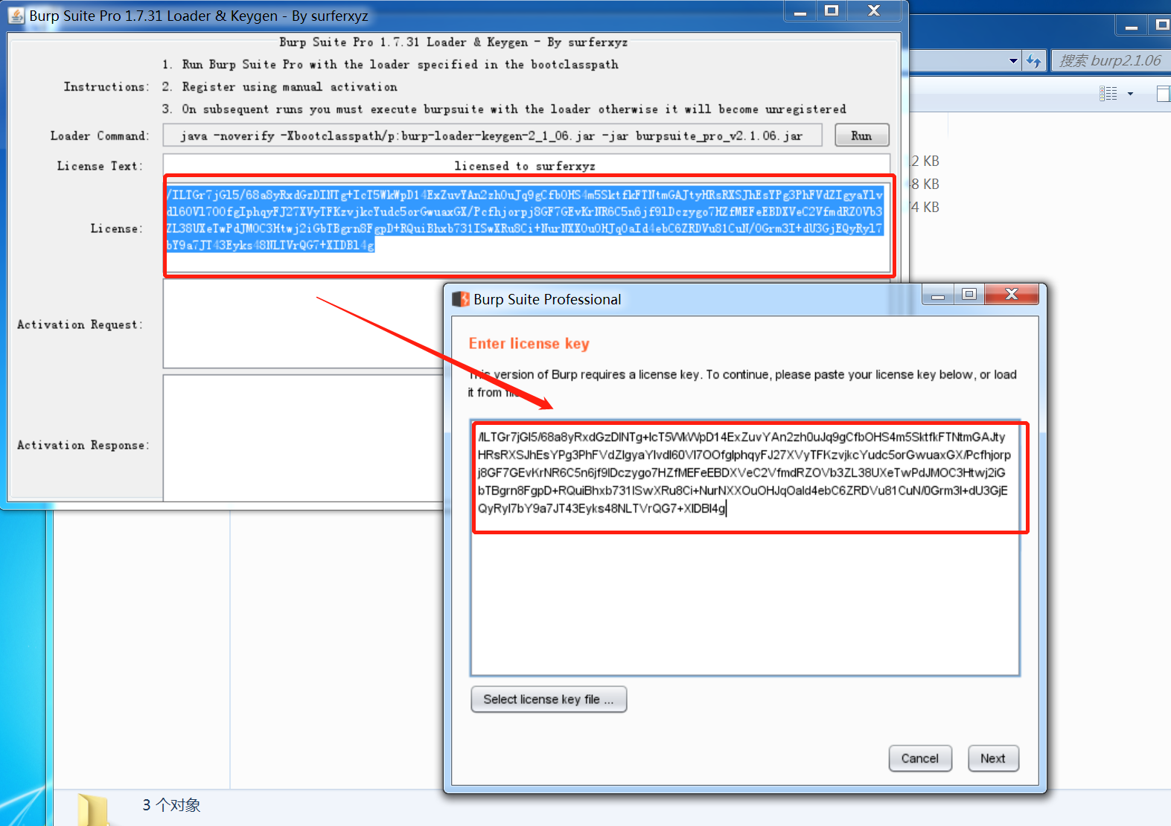Open the Explorer view options dropdown arrow
This screenshot has height=826, width=1171.
click(1130, 94)
